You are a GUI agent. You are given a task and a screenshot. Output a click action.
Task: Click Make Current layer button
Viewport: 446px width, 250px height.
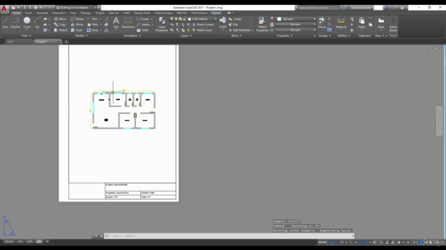coord(203,25)
